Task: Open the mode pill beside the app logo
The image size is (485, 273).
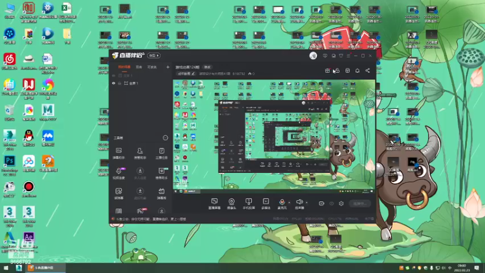Action: point(154,55)
